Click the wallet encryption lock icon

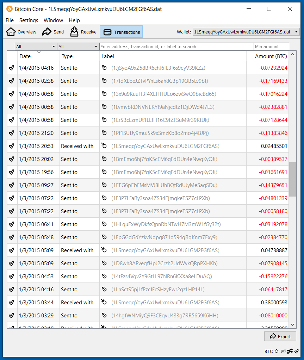[x=277, y=351]
